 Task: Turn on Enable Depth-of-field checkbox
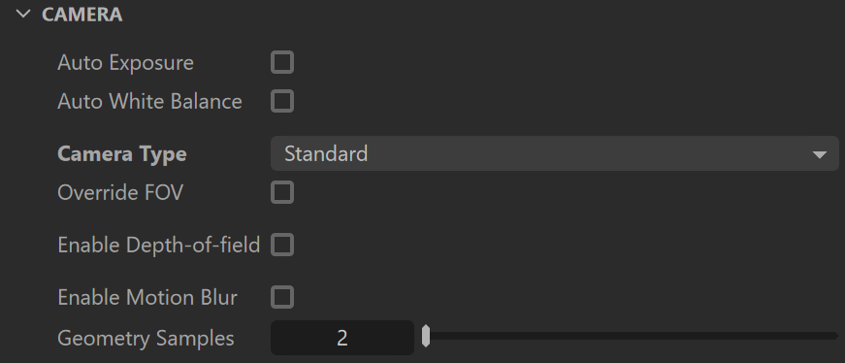tap(282, 245)
